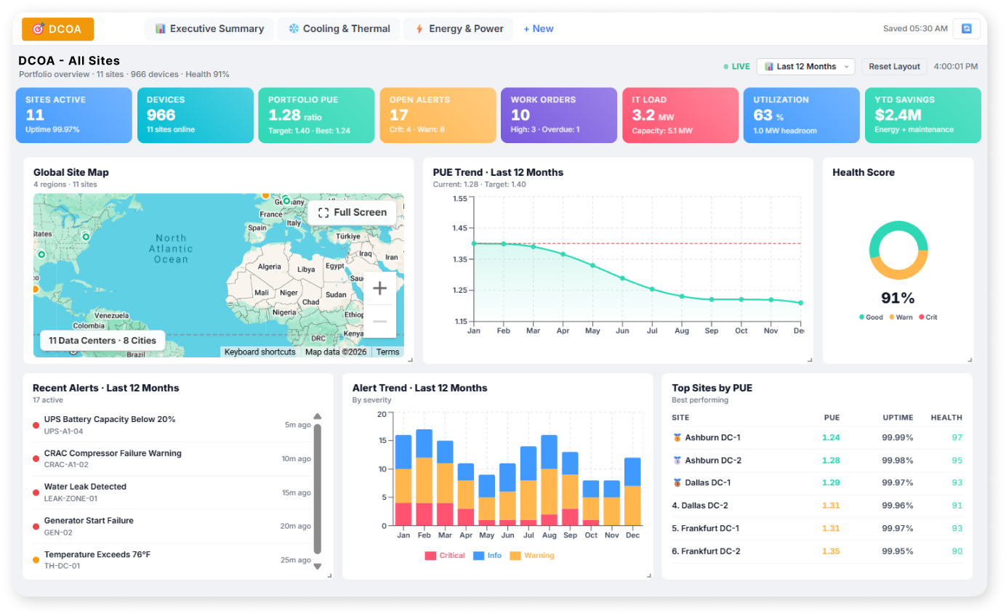The image size is (1006, 616).
Task: Open the map in Full Screen
Action: click(353, 213)
